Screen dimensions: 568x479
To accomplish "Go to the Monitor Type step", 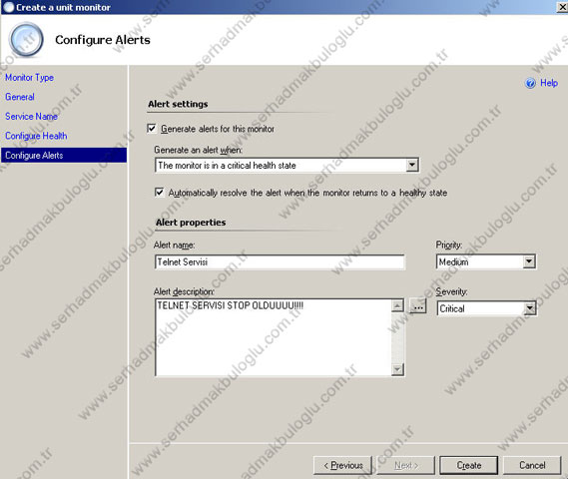I will coord(29,78).
